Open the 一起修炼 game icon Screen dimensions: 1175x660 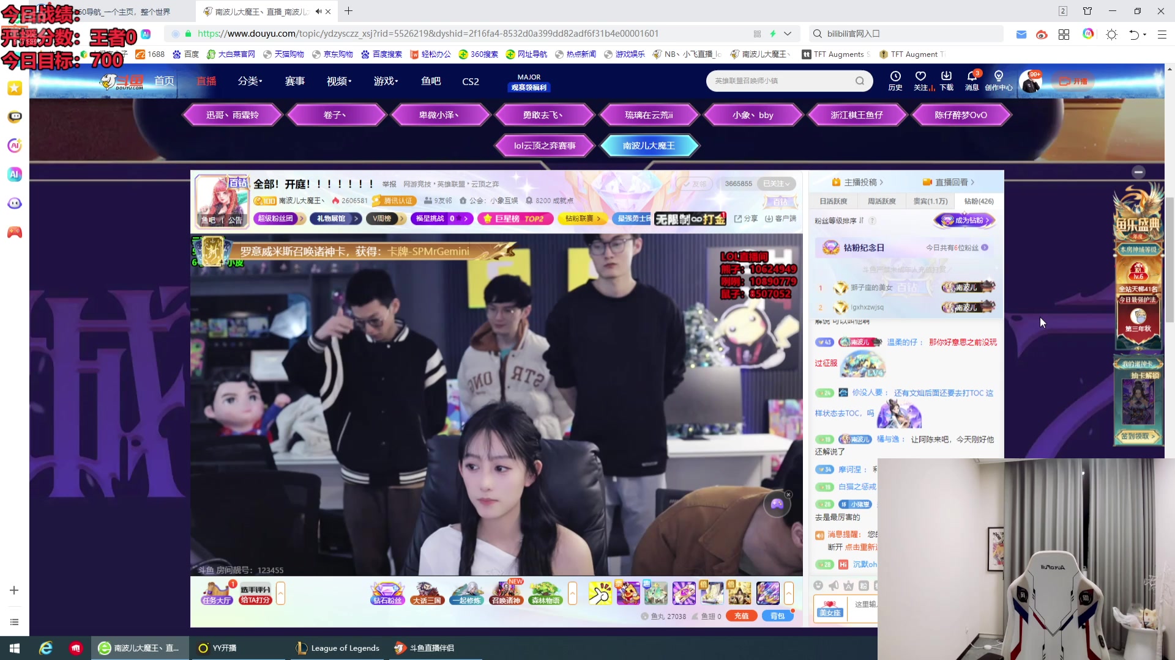pyautogui.click(x=466, y=593)
